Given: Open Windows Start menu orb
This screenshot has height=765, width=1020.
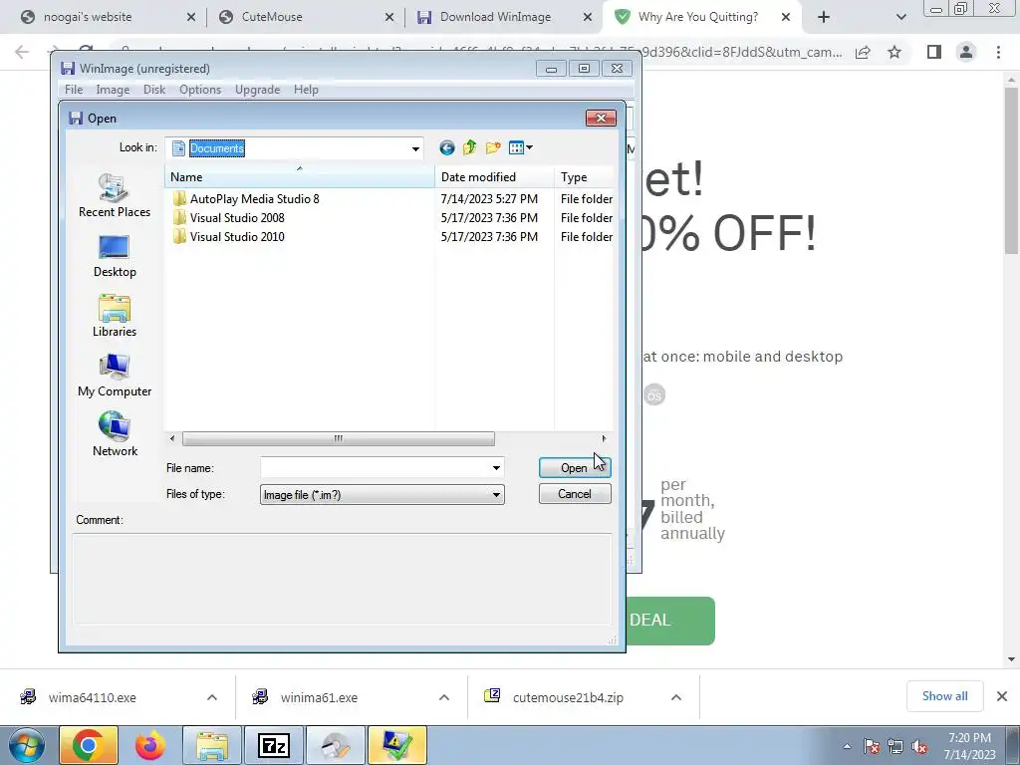Looking at the screenshot, I should pos(26,745).
